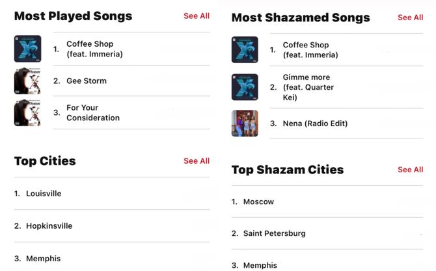Open Louisville in Top Cities
This screenshot has width=436, height=271.
(x=112, y=194)
